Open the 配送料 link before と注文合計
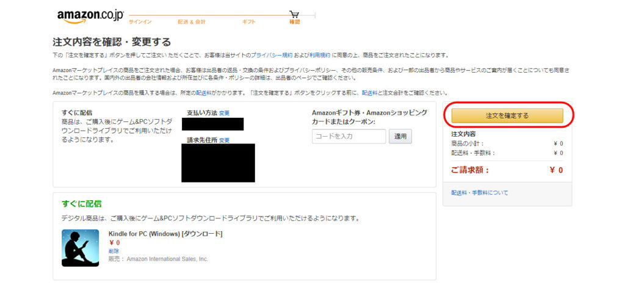Image resolution: width=625 pixels, height=285 pixels. click(369, 93)
